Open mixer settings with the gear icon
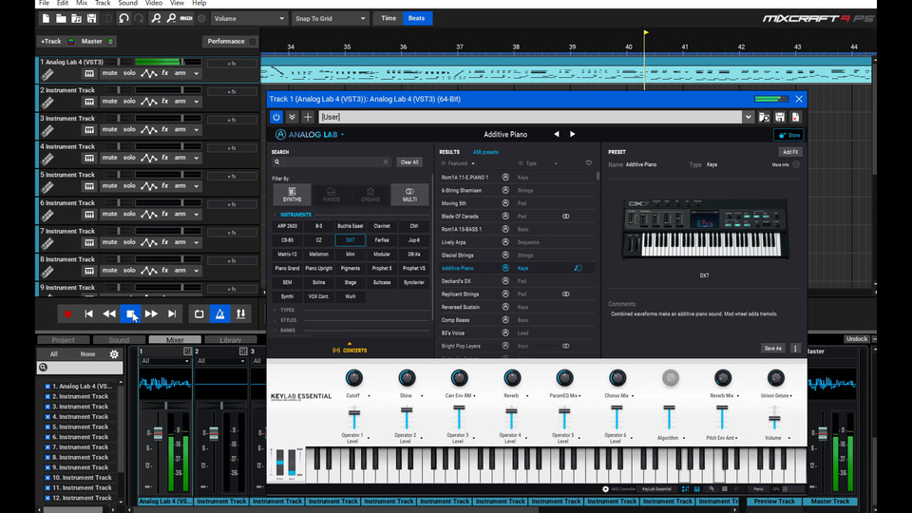 (x=114, y=353)
